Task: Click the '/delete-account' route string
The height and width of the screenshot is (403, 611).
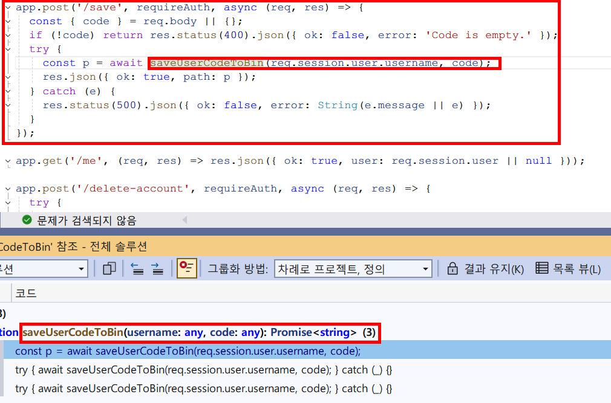Action: click(132, 189)
